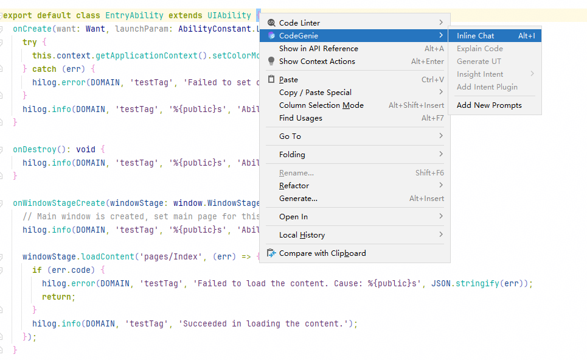Open the Refactor submenu arrow
Screen dimensions: 587x360
point(441,185)
